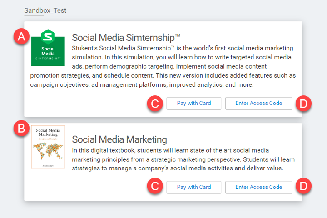Click the C marker in the Social Media Marketing card
327x218 pixels.
(x=155, y=187)
